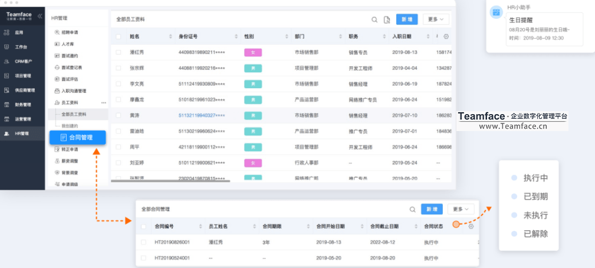Open 面试评估 in the HR管理 menu

point(70,79)
